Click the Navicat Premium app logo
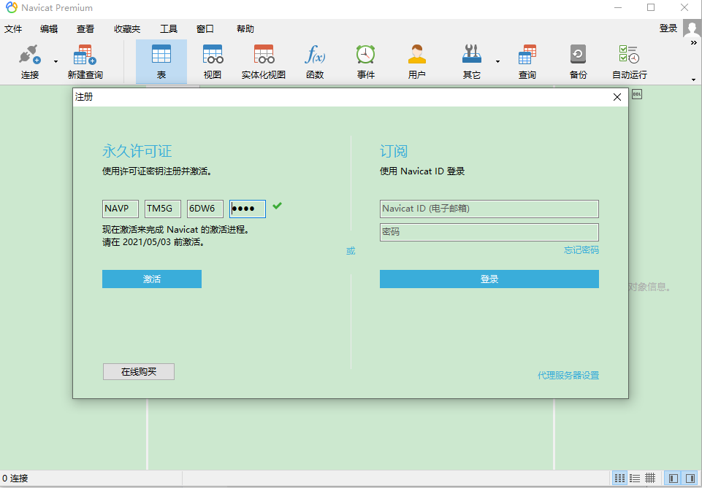Image resolution: width=702 pixels, height=488 pixels. pos(11,7)
